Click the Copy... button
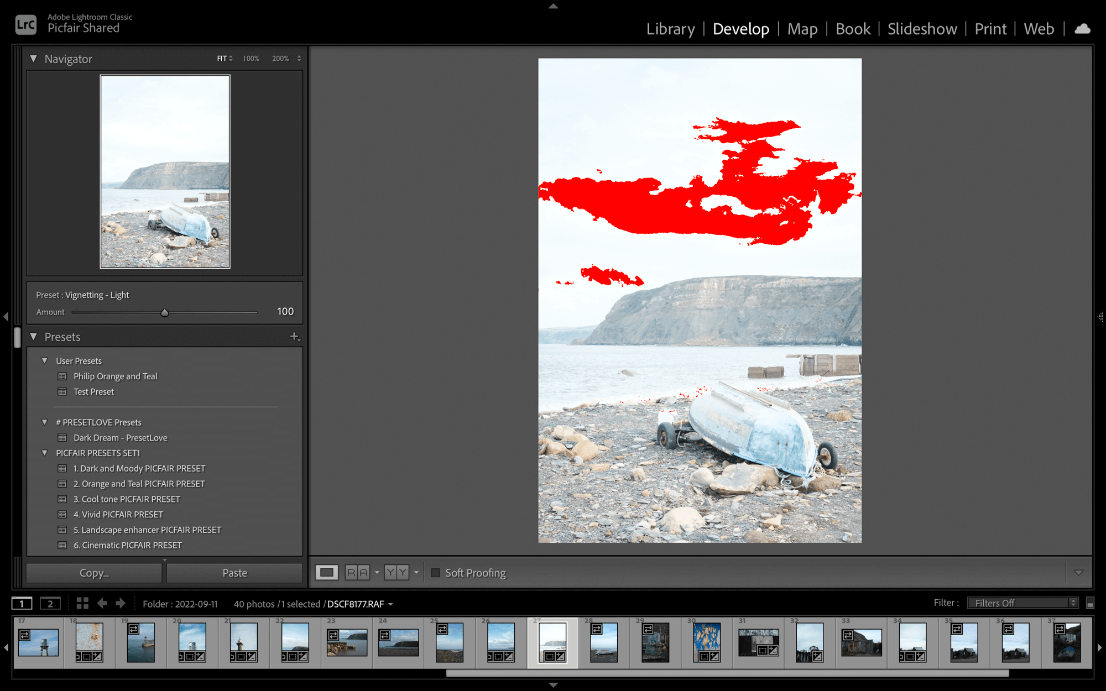The image size is (1106, 691). coord(94,573)
